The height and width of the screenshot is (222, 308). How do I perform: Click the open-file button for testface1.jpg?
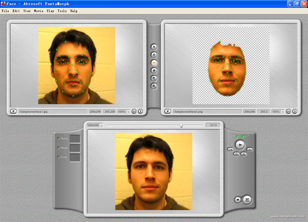click(x=13, y=111)
